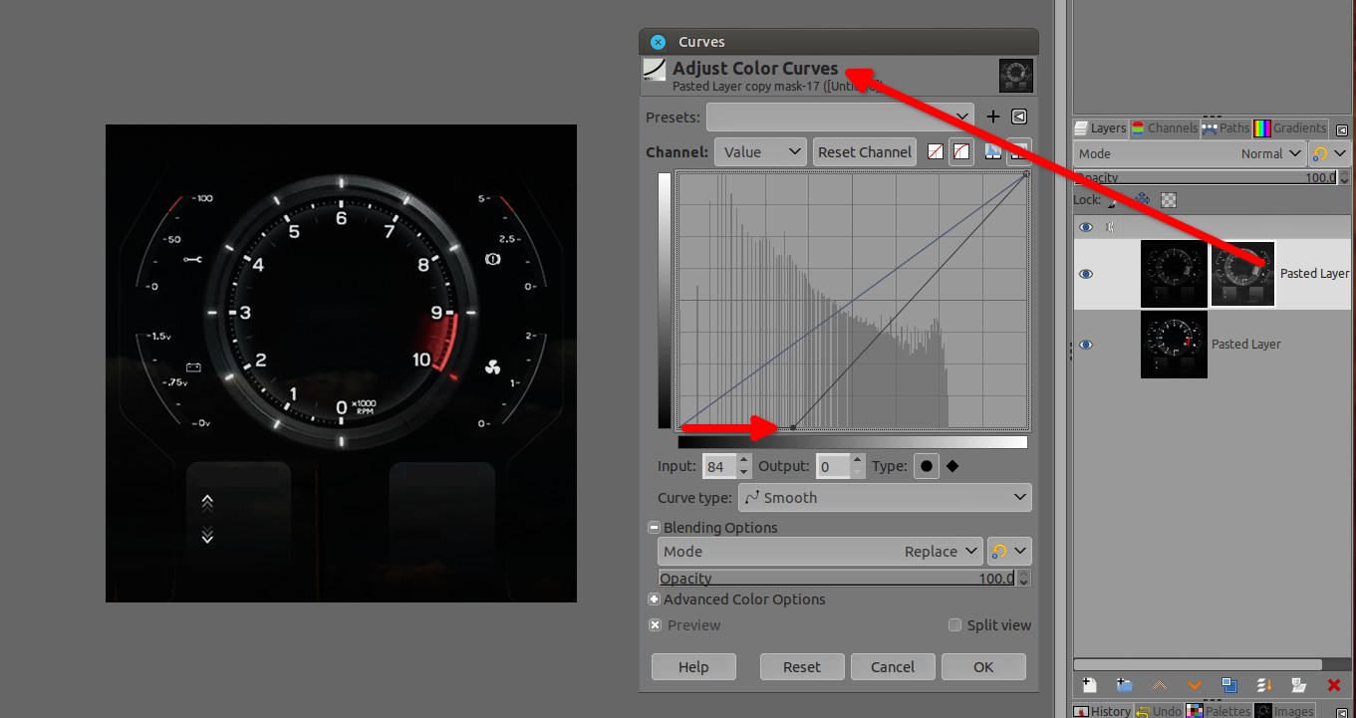Adjust the blending Opacity slider in Curves
Viewport: 1356px width, 718px height.
pos(837,579)
